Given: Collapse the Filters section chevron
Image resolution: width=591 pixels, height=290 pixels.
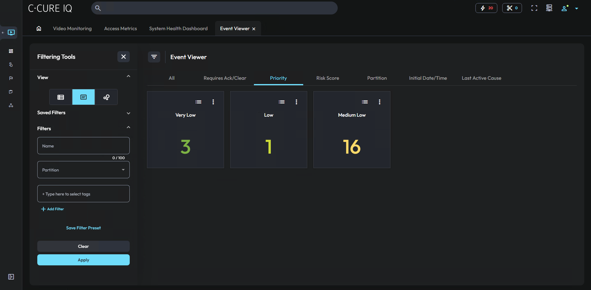Looking at the screenshot, I should click(x=128, y=128).
